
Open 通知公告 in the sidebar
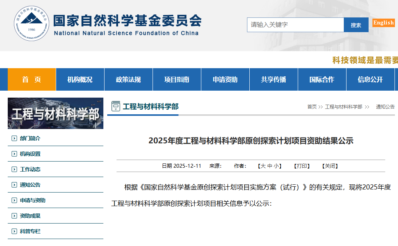30,185
